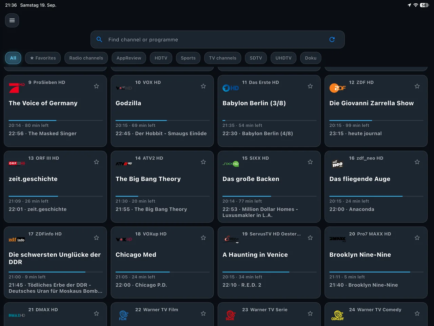Toggle favorite star for ORF III HD

[x=96, y=162]
